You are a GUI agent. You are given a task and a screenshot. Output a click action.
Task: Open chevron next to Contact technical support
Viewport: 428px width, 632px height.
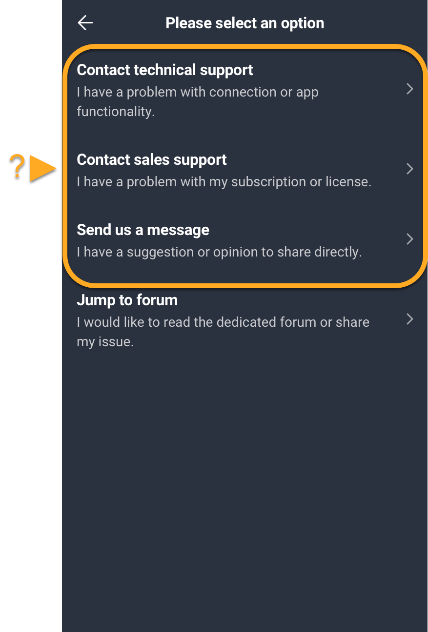(410, 89)
